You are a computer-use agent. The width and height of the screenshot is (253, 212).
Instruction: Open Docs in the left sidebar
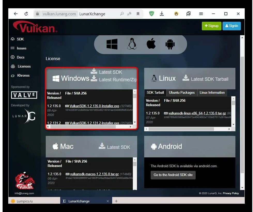click(18, 57)
